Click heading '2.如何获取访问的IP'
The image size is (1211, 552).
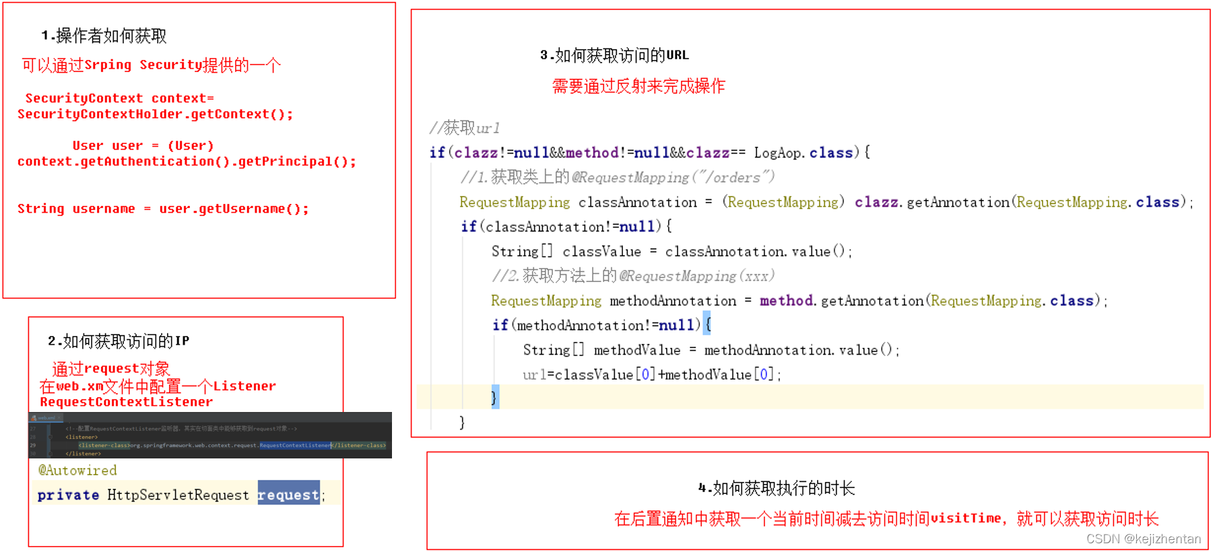pyautogui.click(x=119, y=341)
